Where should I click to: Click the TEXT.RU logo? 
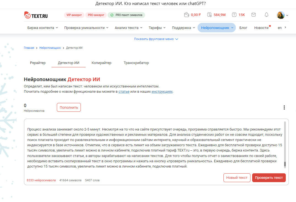[x=36, y=15]
